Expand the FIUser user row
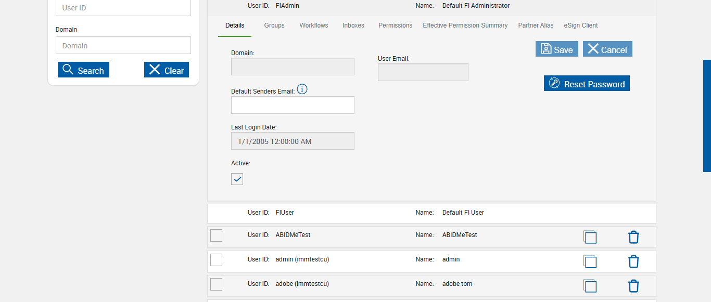This screenshot has width=711, height=302. tap(364, 213)
